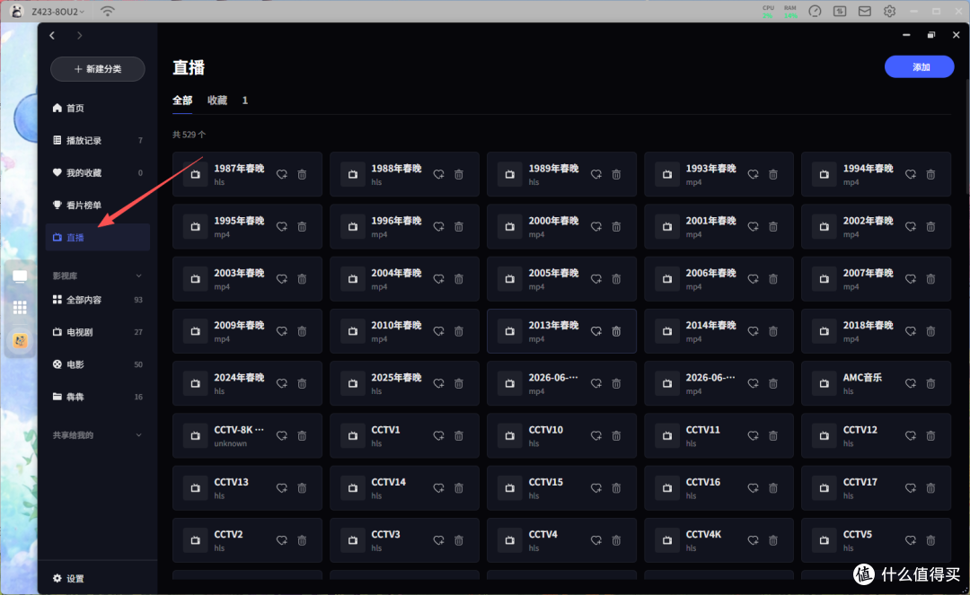This screenshot has width=970, height=595.
Task: Select the tab labeled 1
Action: (x=245, y=101)
